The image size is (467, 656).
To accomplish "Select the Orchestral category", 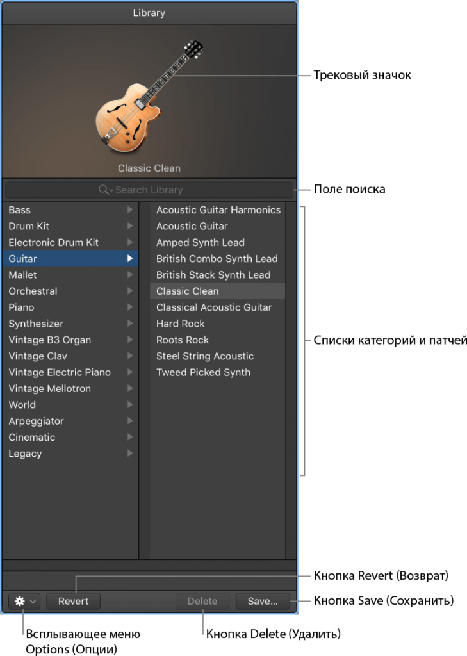I will click(70, 291).
